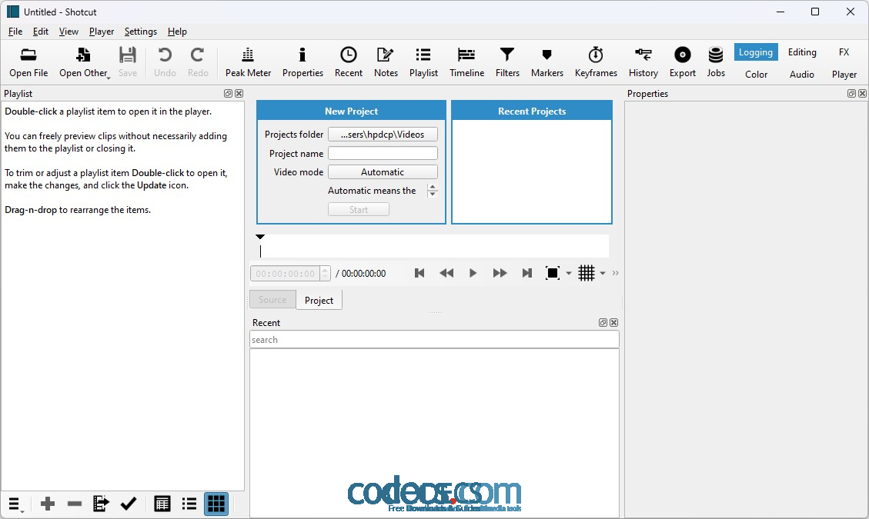869x519 pixels.
Task: Toggle the player grid overlay icon
Action: (587, 273)
